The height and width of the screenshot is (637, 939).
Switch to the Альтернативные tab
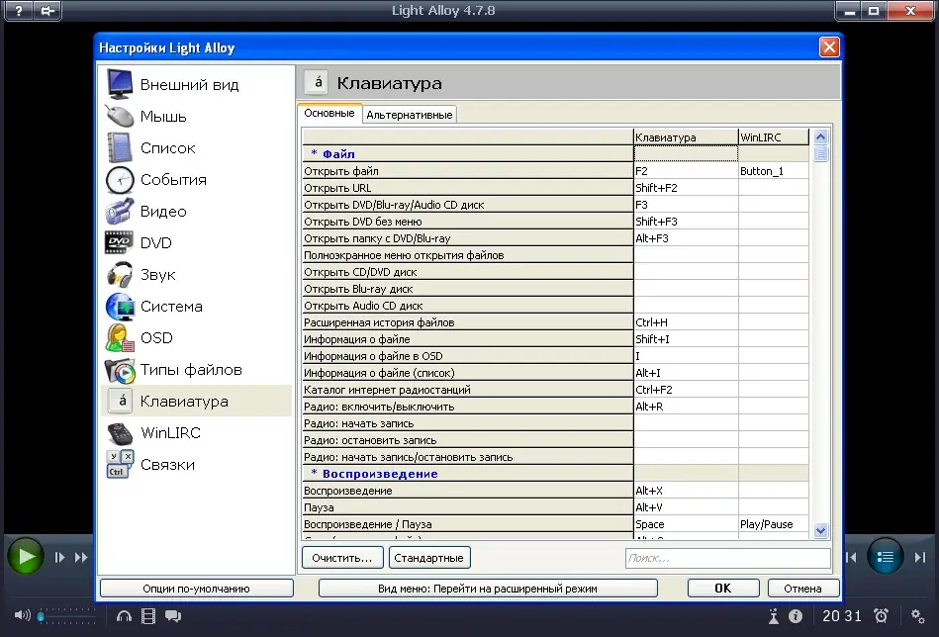[x=410, y=115]
